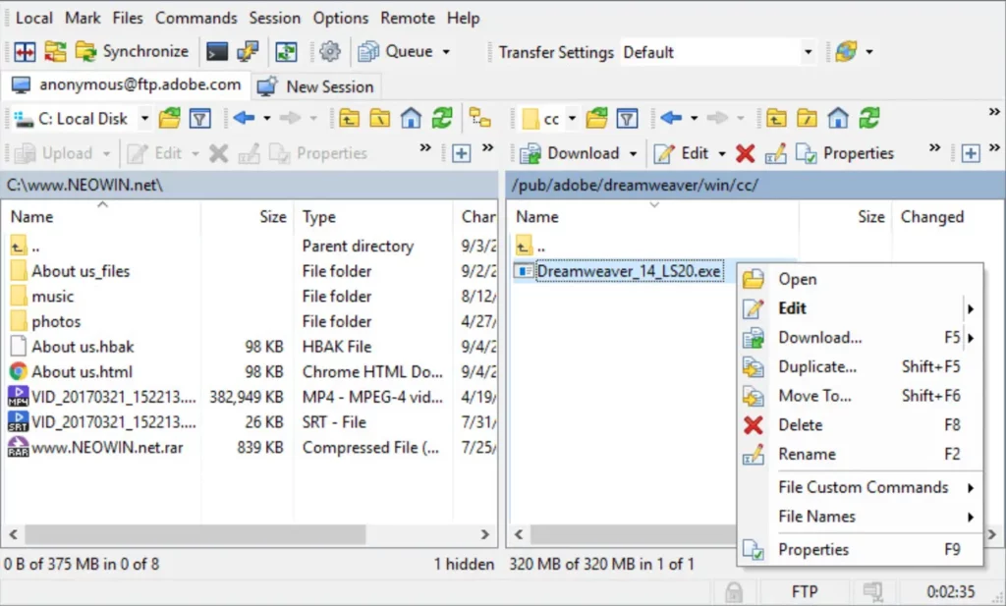
Task: Click the remote toolbar Rename icon
Action: click(776, 153)
